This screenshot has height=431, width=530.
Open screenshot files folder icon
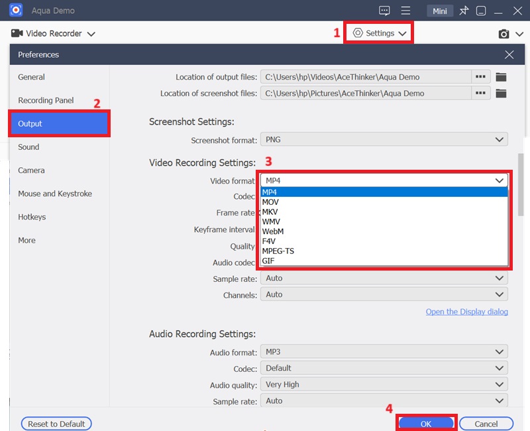click(501, 93)
